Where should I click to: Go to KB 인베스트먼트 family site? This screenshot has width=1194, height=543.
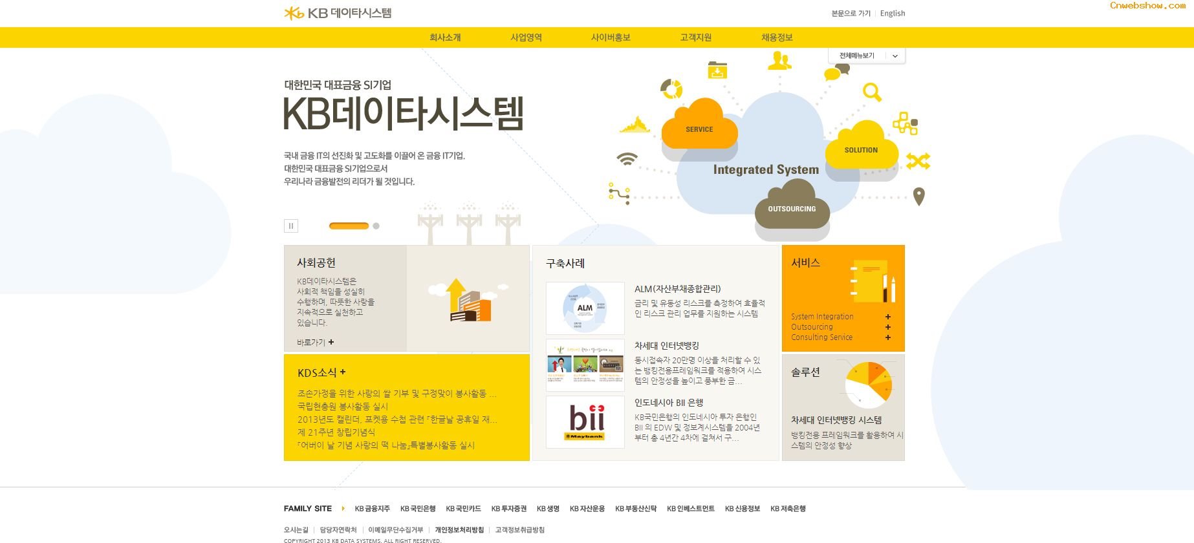click(x=691, y=509)
